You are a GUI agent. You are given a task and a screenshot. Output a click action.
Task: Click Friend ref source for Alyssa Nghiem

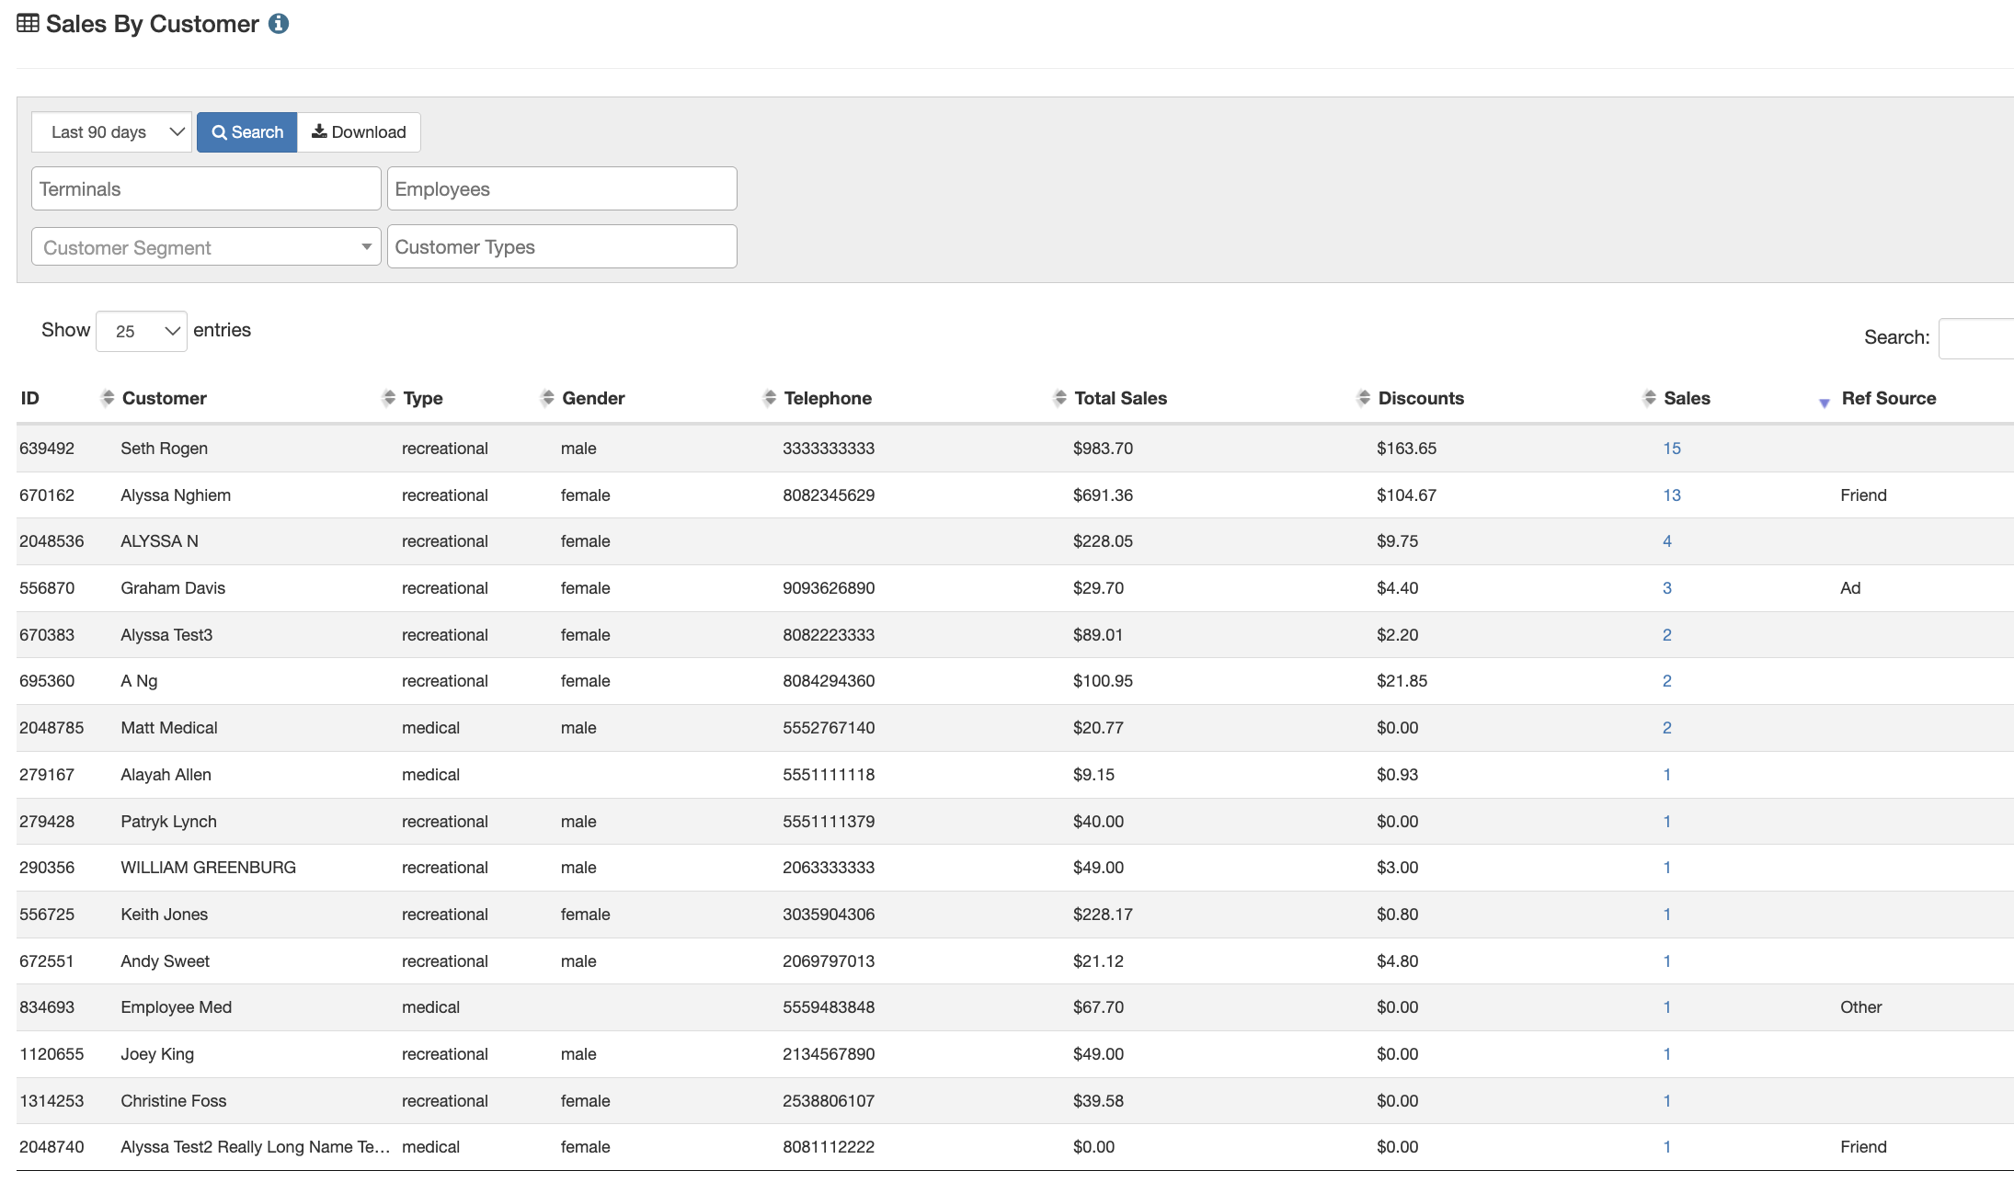click(x=1863, y=495)
